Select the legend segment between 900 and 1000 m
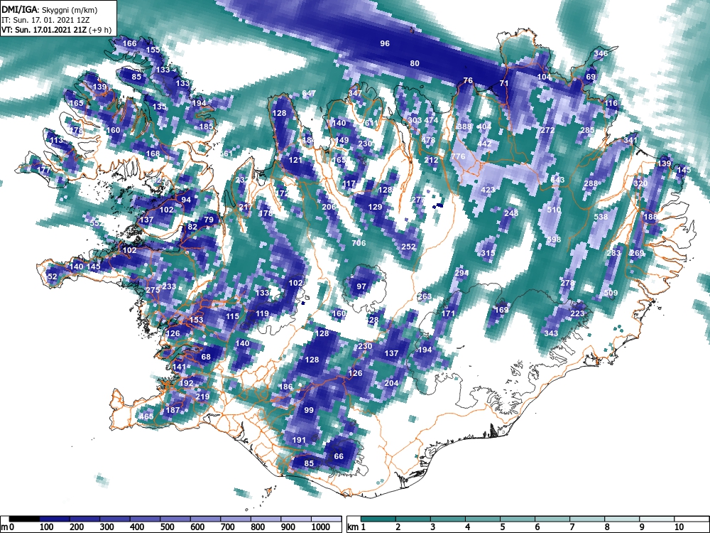 click(x=296, y=519)
